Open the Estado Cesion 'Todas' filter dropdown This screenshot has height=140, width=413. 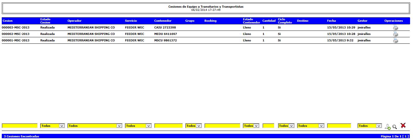coord(52,126)
